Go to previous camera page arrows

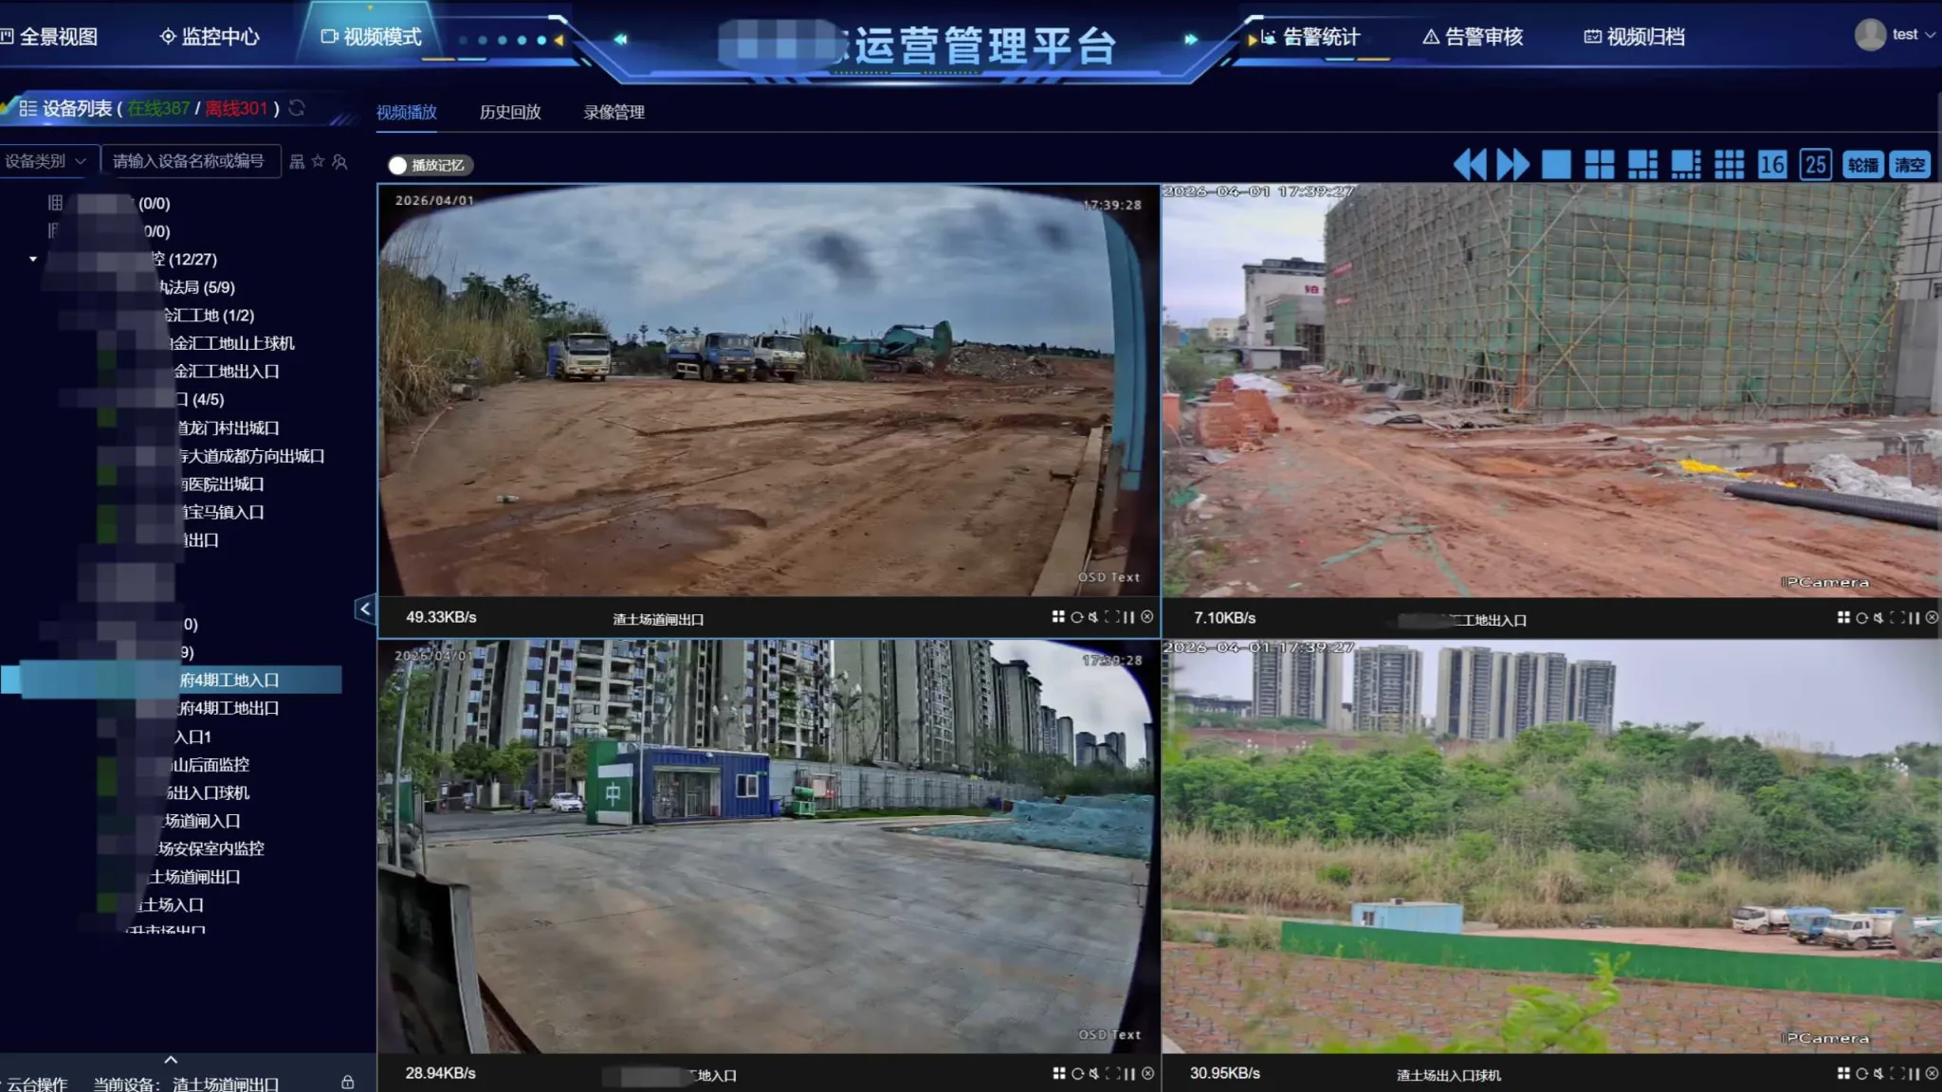[1470, 165]
